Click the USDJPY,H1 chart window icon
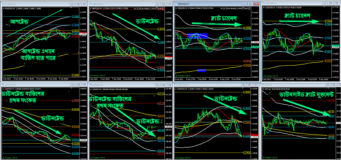The image size is (341, 160). pos(91,85)
